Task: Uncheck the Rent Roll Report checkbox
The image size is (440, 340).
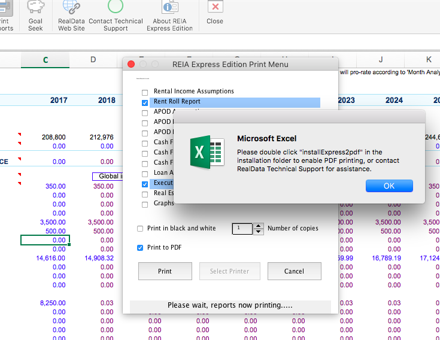Action: pos(145,103)
